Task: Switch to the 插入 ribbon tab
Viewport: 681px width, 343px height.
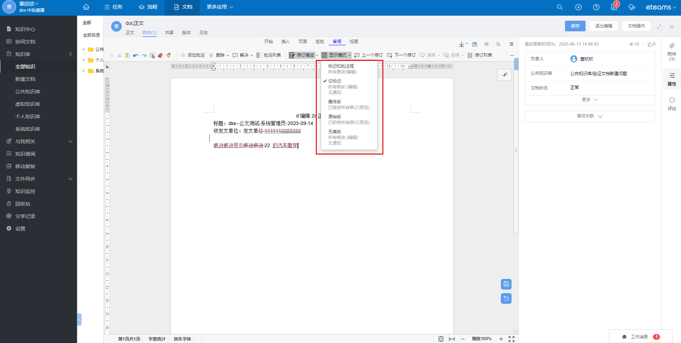Action: coord(286,42)
